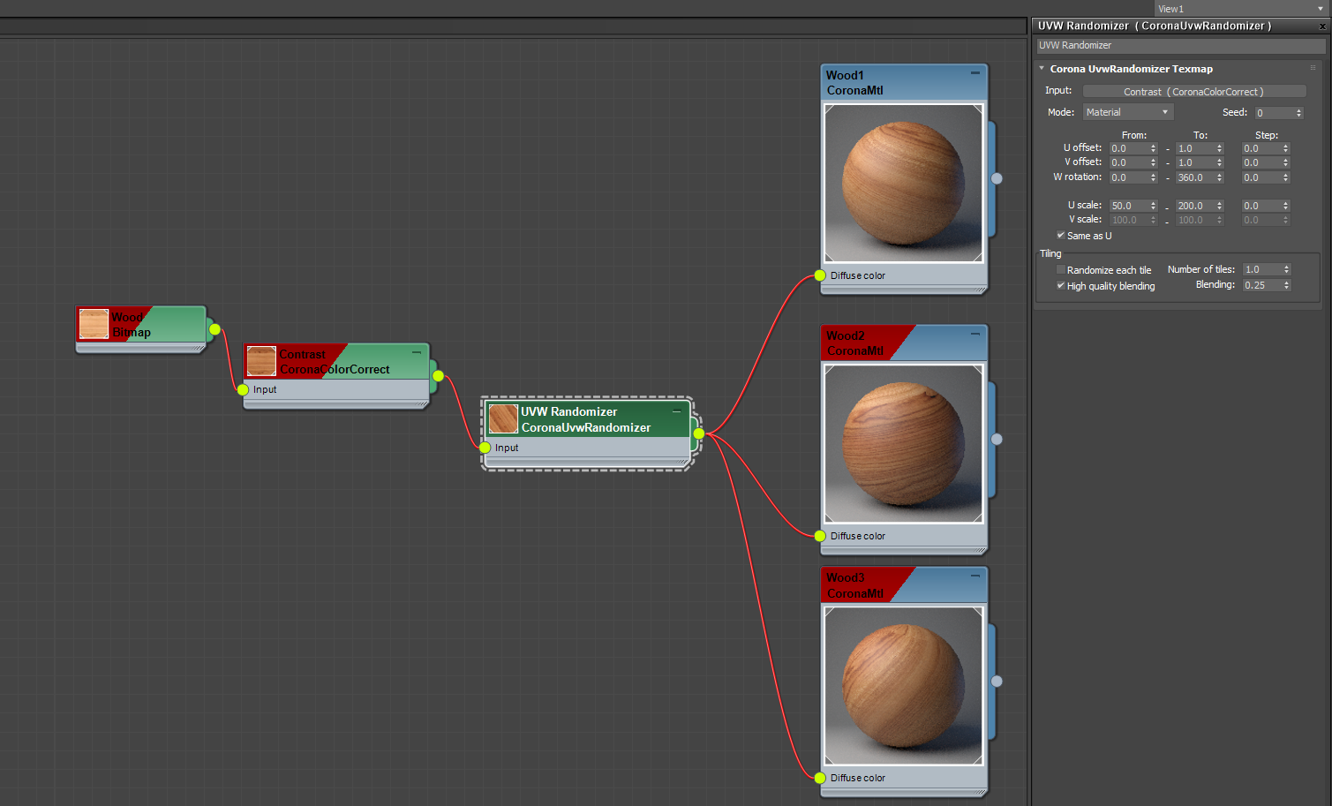Collapse the Wood1 node with minus icon
This screenshot has width=1332, height=806.
click(975, 73)
